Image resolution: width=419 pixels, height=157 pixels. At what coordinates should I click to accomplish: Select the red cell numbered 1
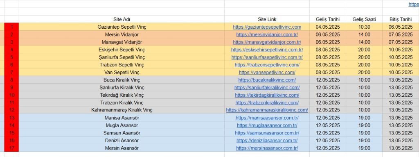pyautogui.click(x=11, y=27)
